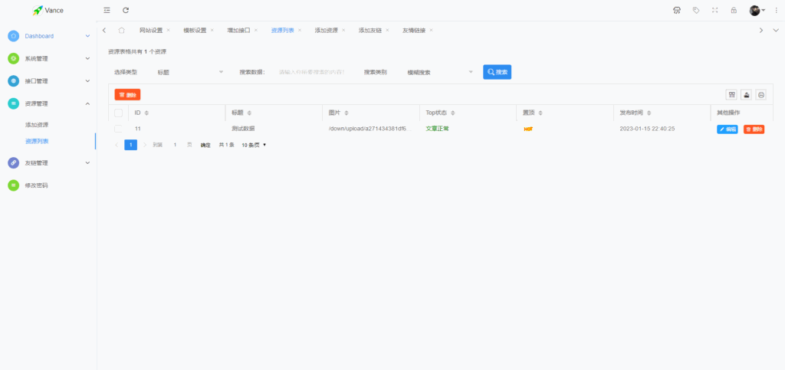Click the print icon in the table toolbar
Image resolution: width=785 pixels, height=370 pixels.
[761, 94]
